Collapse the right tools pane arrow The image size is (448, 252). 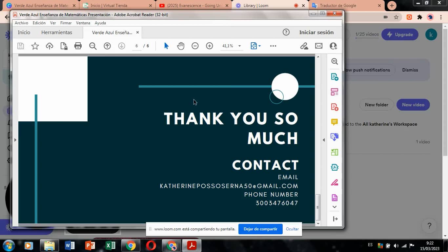[335, 219]
